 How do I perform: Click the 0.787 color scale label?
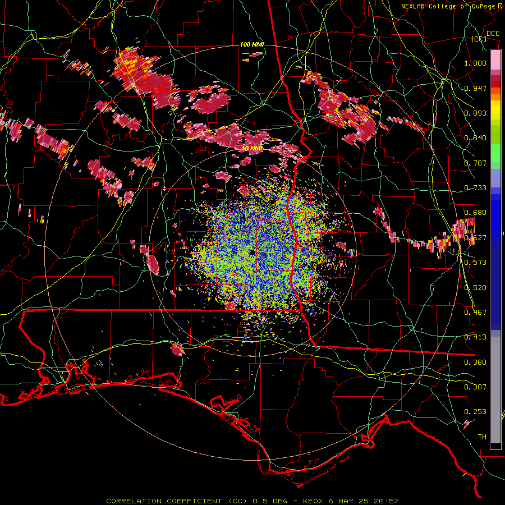point(475,163)
